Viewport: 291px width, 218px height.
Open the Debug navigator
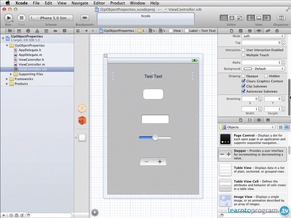[x=46, y=31]
